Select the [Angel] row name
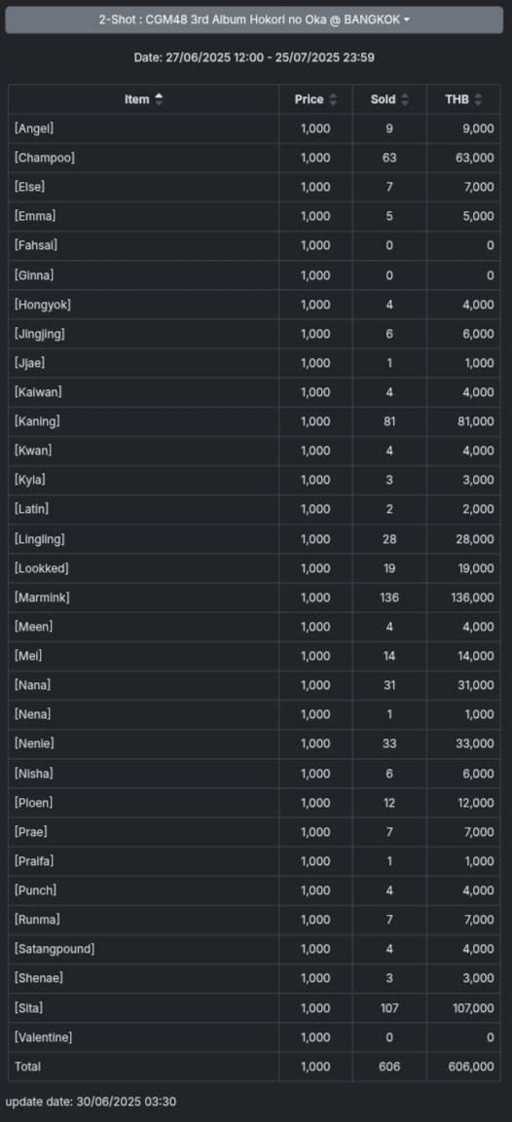Screen dimensions: 512x1122 (34, 128)
